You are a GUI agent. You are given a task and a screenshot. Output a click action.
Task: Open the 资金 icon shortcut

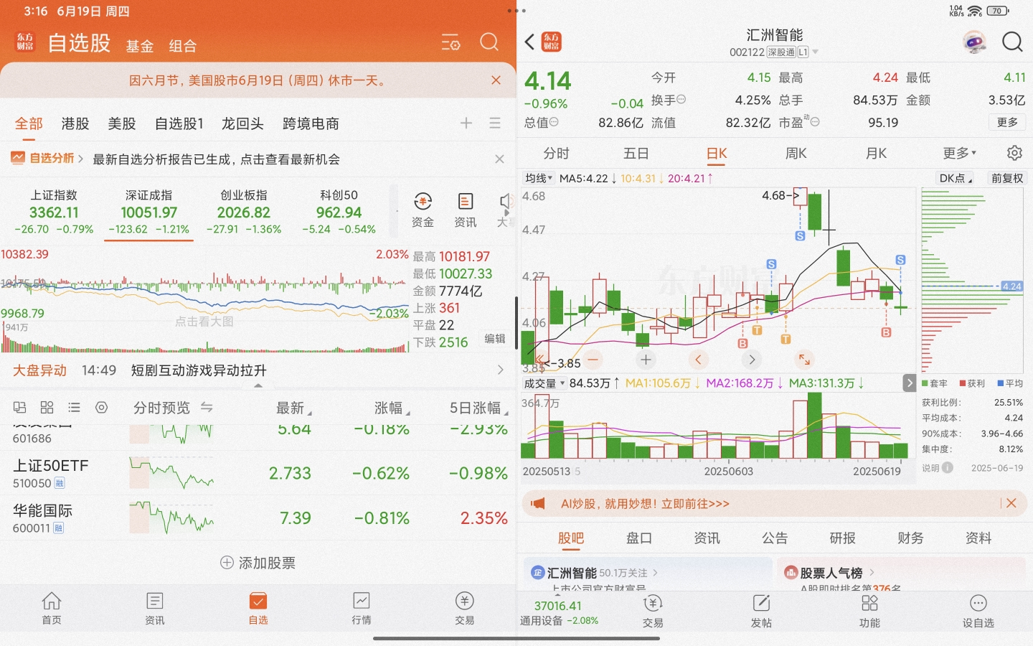(x=423, y=210)
